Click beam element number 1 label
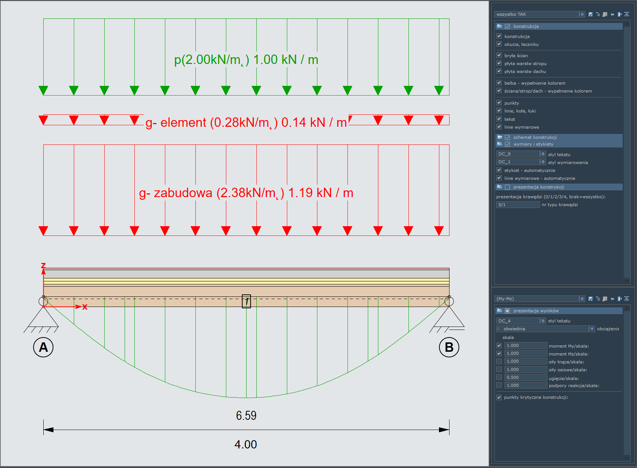 tap(246, 301)
